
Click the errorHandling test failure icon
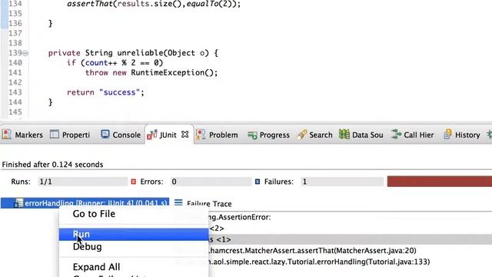click(18, 203)
